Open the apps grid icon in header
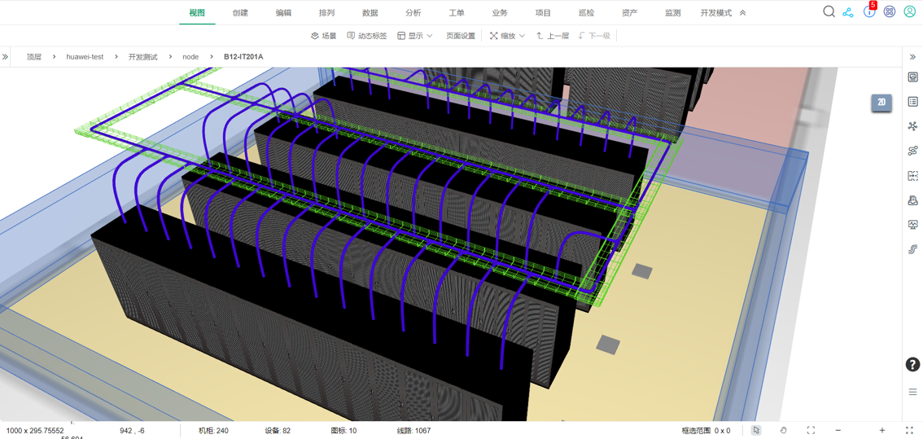 (x=890, y=11)
